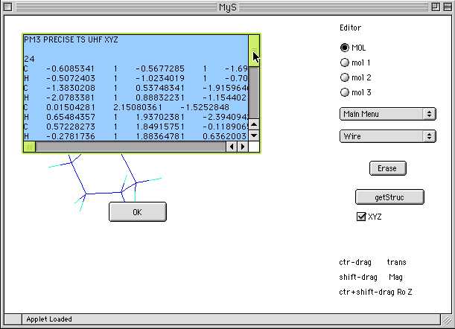The height and width of the screenshot is (329, 455).
Task: Click the window collapse box in title bar
Action: [x=448, y=7]
